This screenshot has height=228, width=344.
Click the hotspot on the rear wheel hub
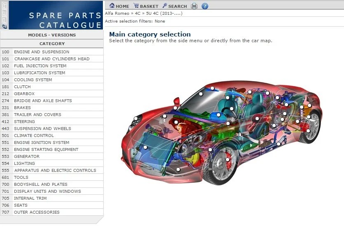[308, 131]
